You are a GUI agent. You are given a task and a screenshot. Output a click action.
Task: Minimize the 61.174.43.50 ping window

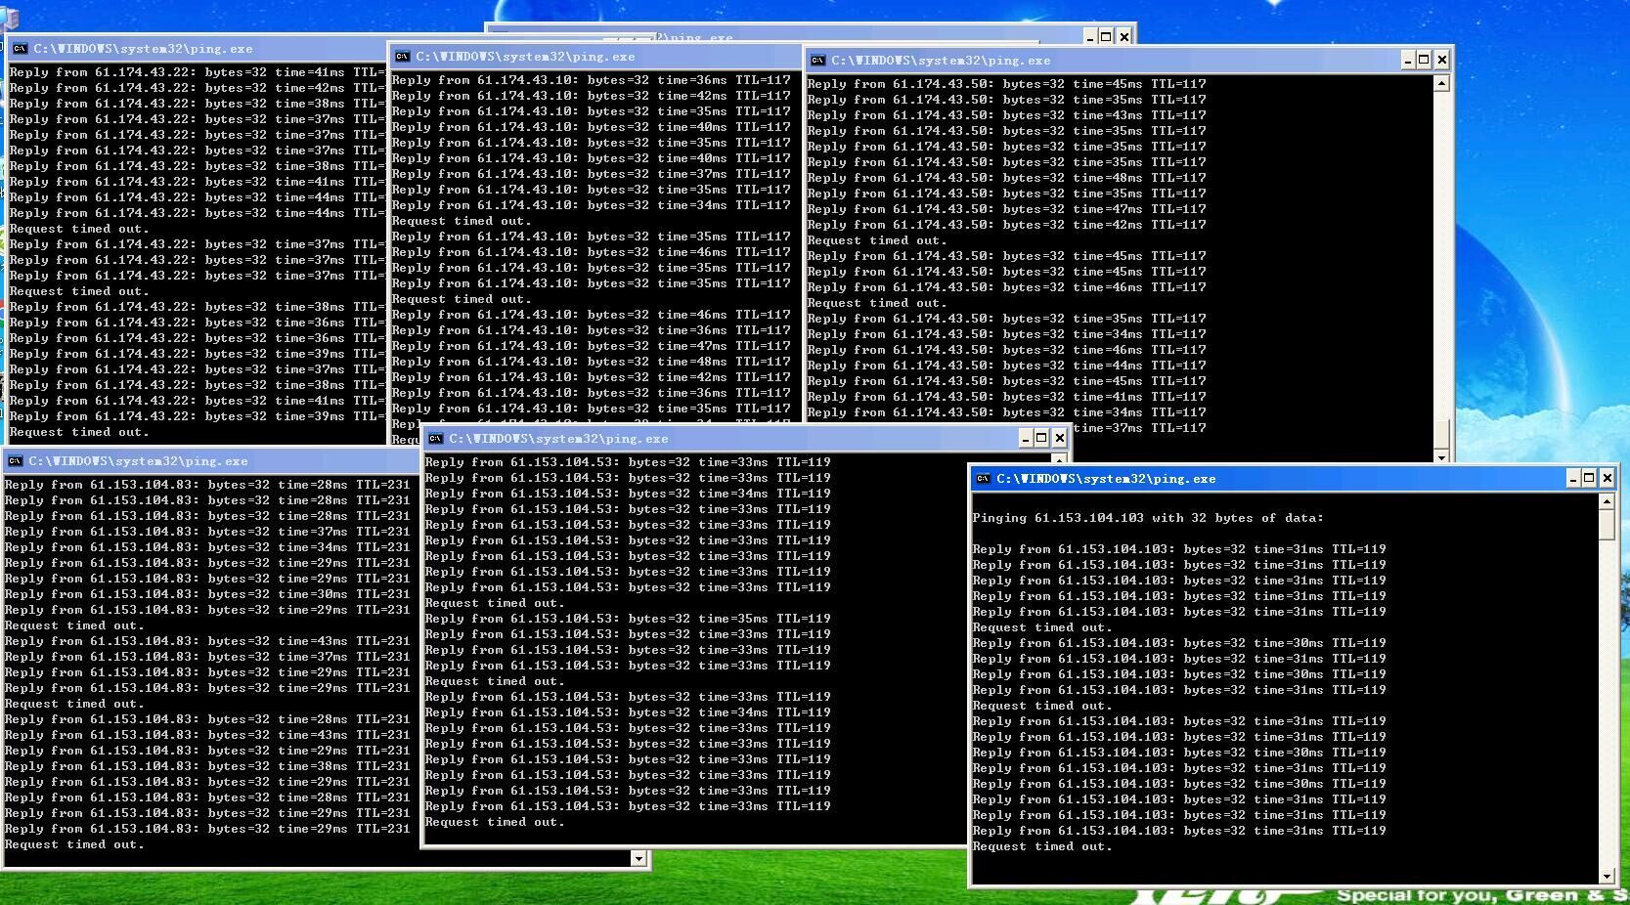[1407, 60]
